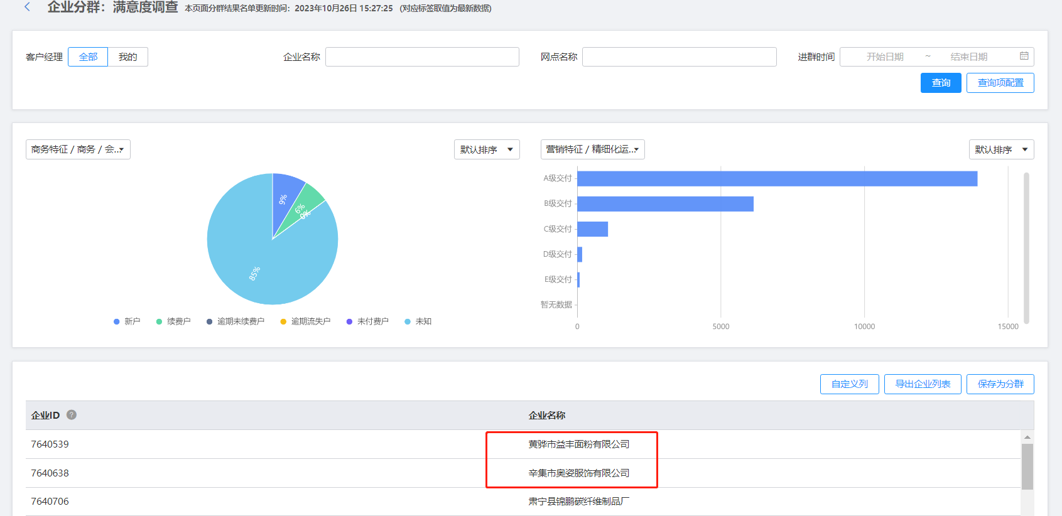The image size is (1062, 516).
Task: Click the C级交付 bar
Action: 592,229
